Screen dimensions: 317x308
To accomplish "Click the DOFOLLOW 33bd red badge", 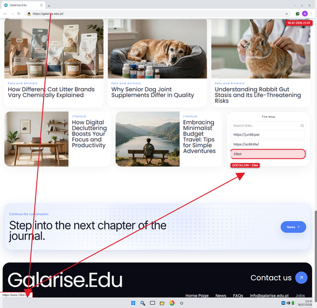I will (x=245, y=165).
